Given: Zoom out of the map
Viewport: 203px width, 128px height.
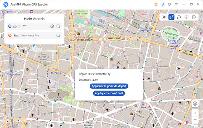Looking at the screenshot, I should coord(195,120).
